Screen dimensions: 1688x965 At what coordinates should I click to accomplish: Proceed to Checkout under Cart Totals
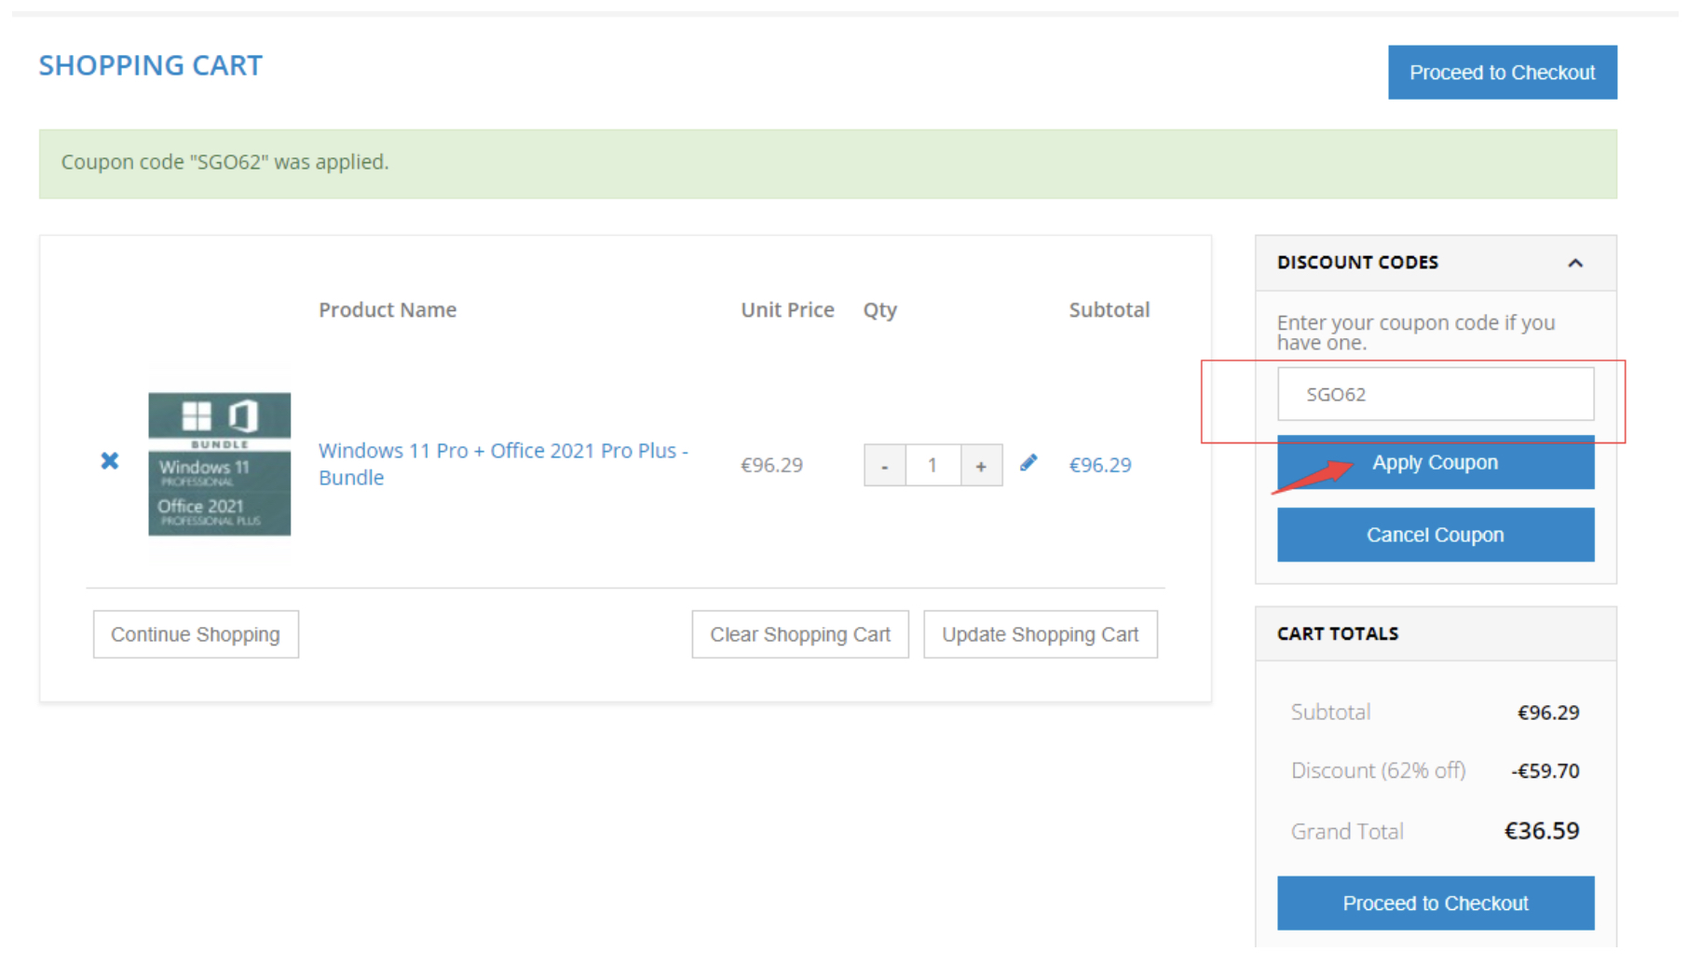1435,902
